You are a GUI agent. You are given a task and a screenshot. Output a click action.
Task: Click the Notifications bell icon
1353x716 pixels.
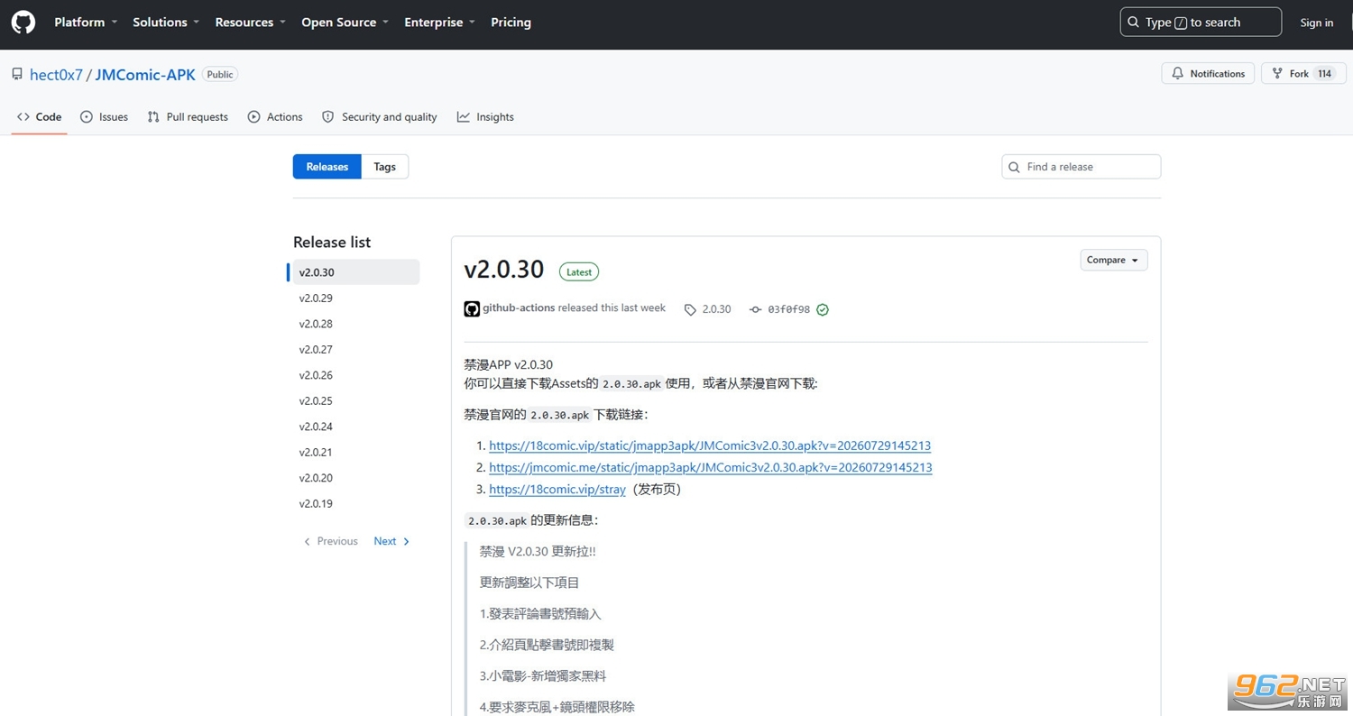[x=1177, y=74]
